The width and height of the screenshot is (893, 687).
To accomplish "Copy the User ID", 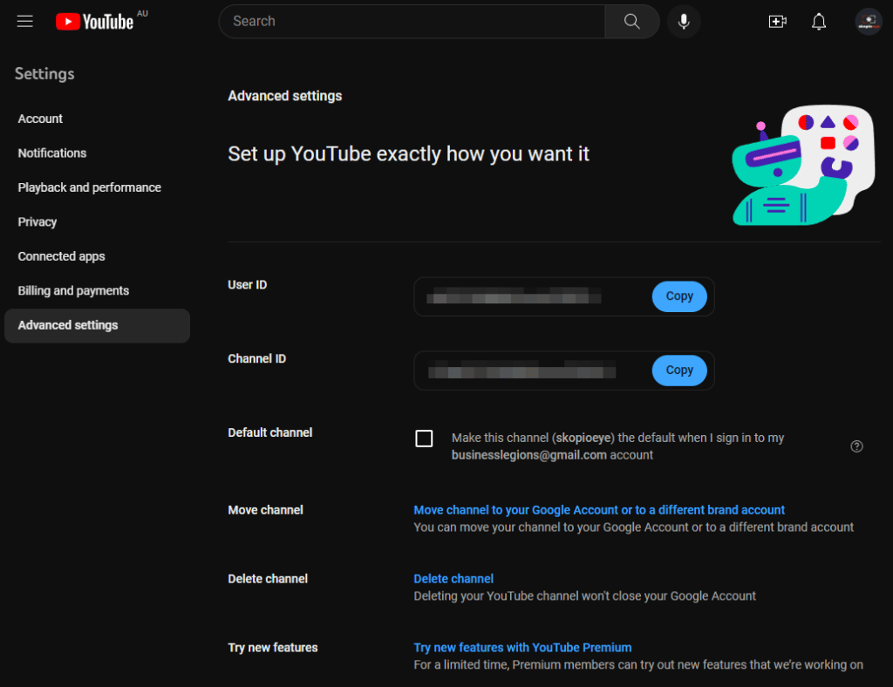I will pyautogui.click(x=679, y=296).
